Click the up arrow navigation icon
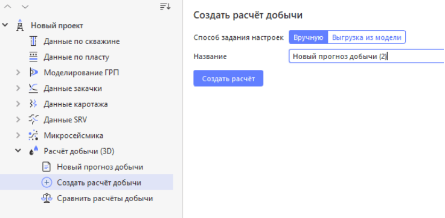 point(8,7)
